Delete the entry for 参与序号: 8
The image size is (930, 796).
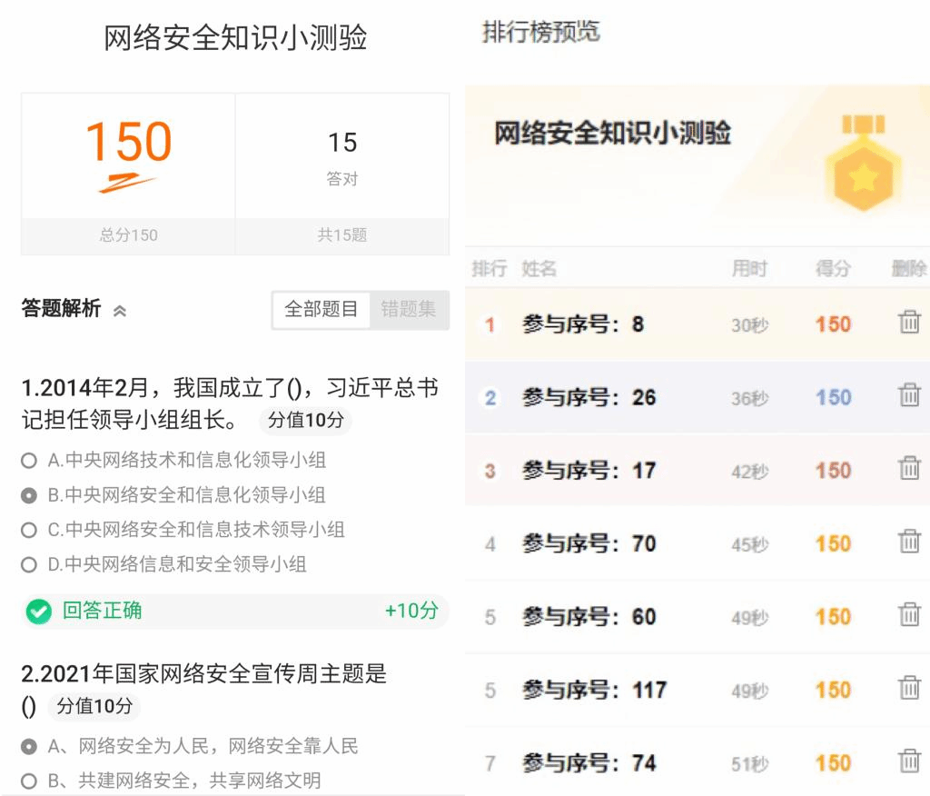[x=909, y=323]
